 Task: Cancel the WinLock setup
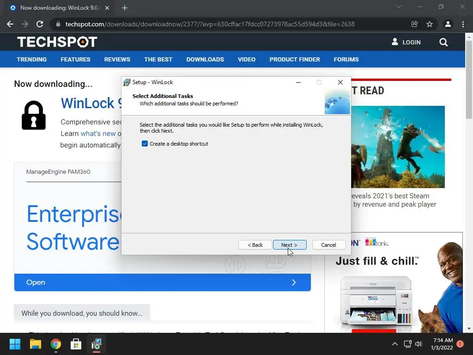click(x=328, y=245)
